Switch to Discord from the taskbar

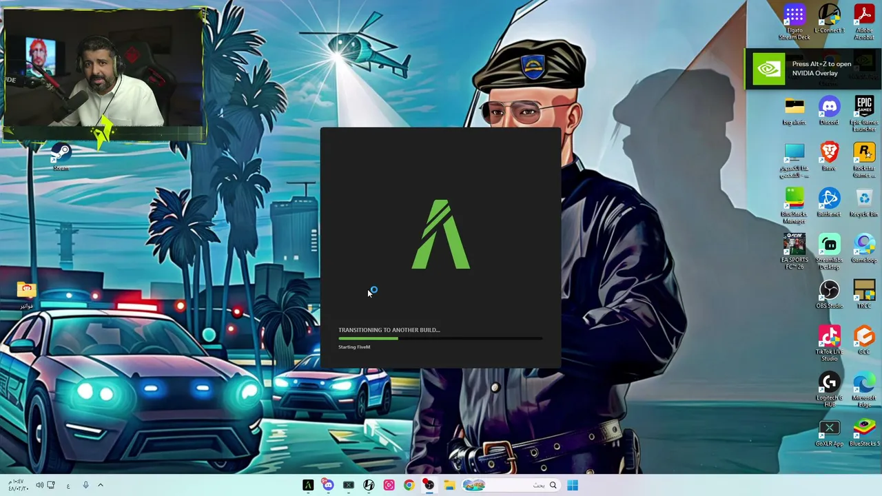tap(328, 485)
